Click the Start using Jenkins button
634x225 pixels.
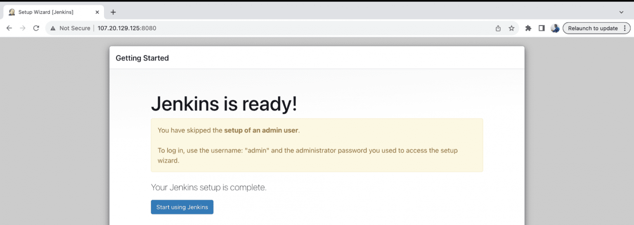(x=182, y=207)
